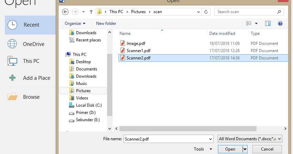Expand the Open button split arrow
The height and width of the screenshot is (154, 293).
pyautogui.click(x=245, y=149)
